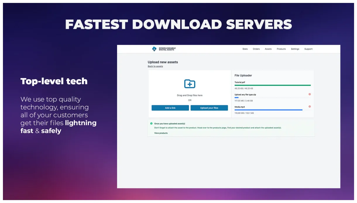
Task: Click the folder-plus upload icon
Action: pyautogui.click(x=190, y=84)
